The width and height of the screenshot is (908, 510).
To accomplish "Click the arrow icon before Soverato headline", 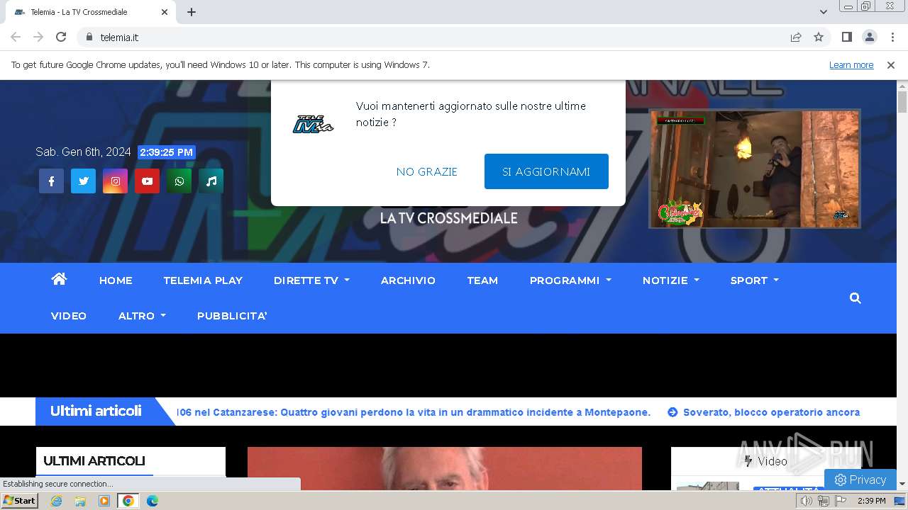I will tap(672, 412).
